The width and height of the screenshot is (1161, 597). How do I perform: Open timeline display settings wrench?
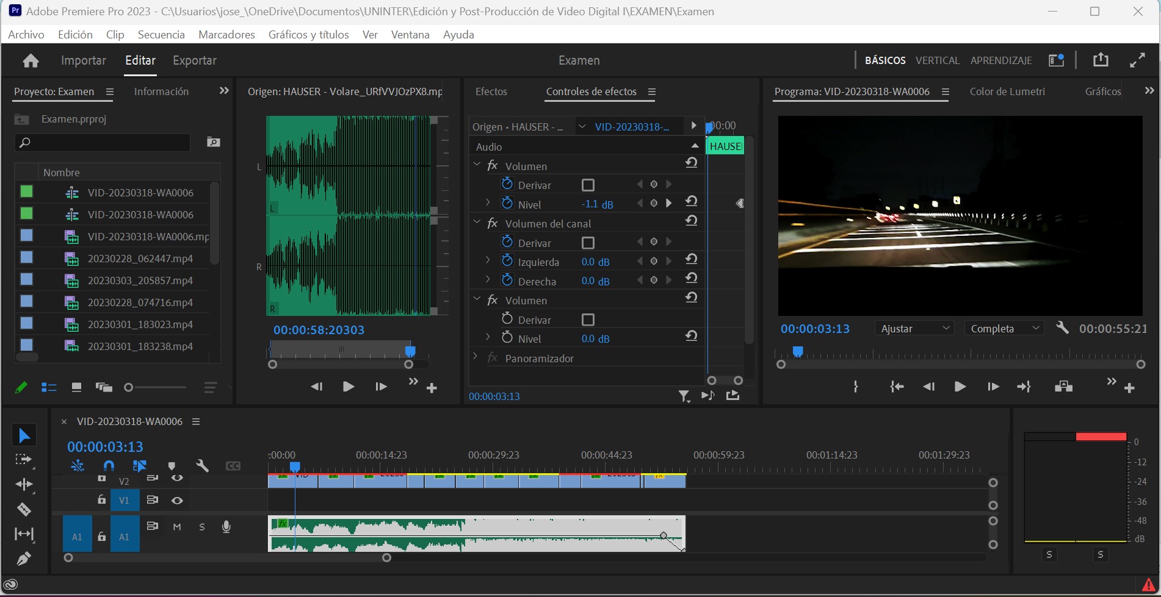(x=202, y=466)
